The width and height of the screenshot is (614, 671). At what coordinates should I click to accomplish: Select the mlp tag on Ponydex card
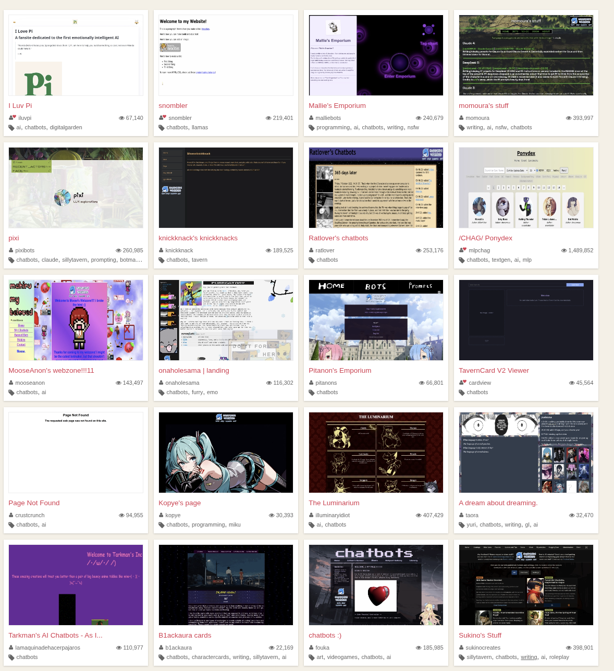click(x=527, y=260)
